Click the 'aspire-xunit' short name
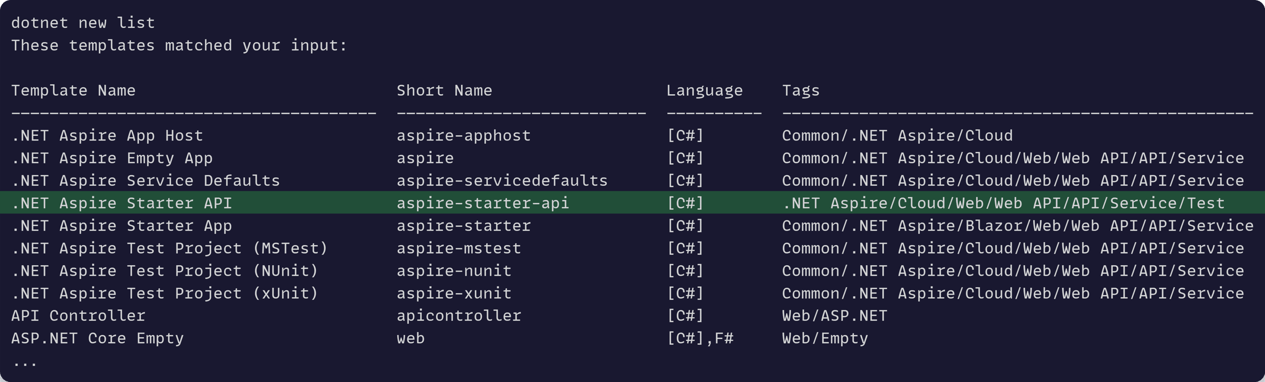Screen dimensions: 1265x382 pyautogui.click(x=454, y=294)
